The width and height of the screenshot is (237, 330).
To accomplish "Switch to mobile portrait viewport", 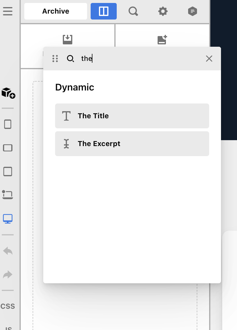I will click(8, 124).
